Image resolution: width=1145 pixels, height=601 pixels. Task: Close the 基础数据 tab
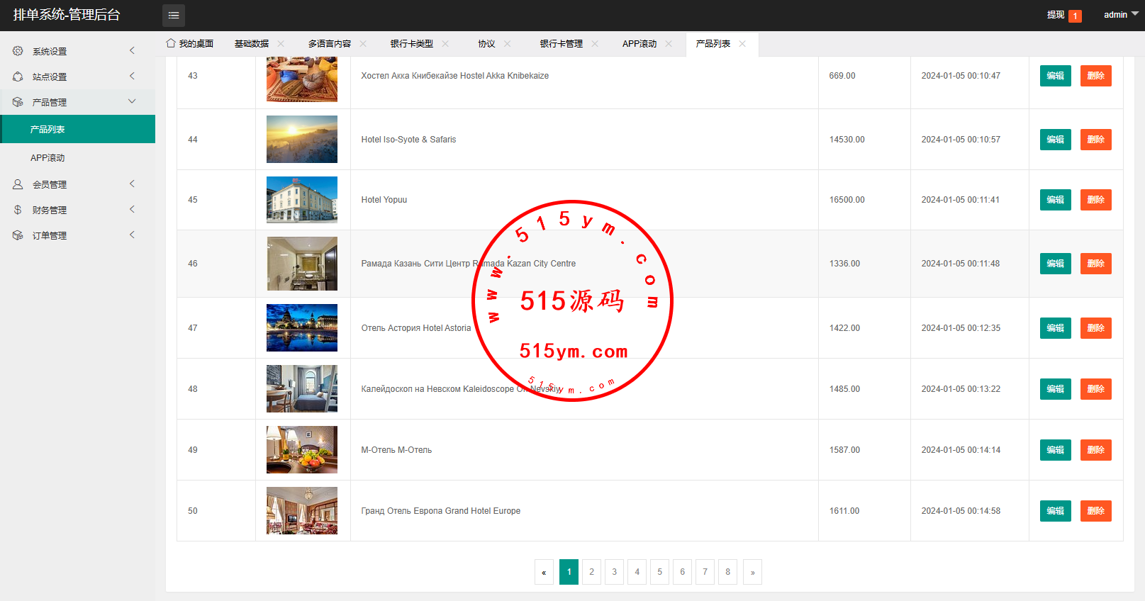[x=281, y=44]
